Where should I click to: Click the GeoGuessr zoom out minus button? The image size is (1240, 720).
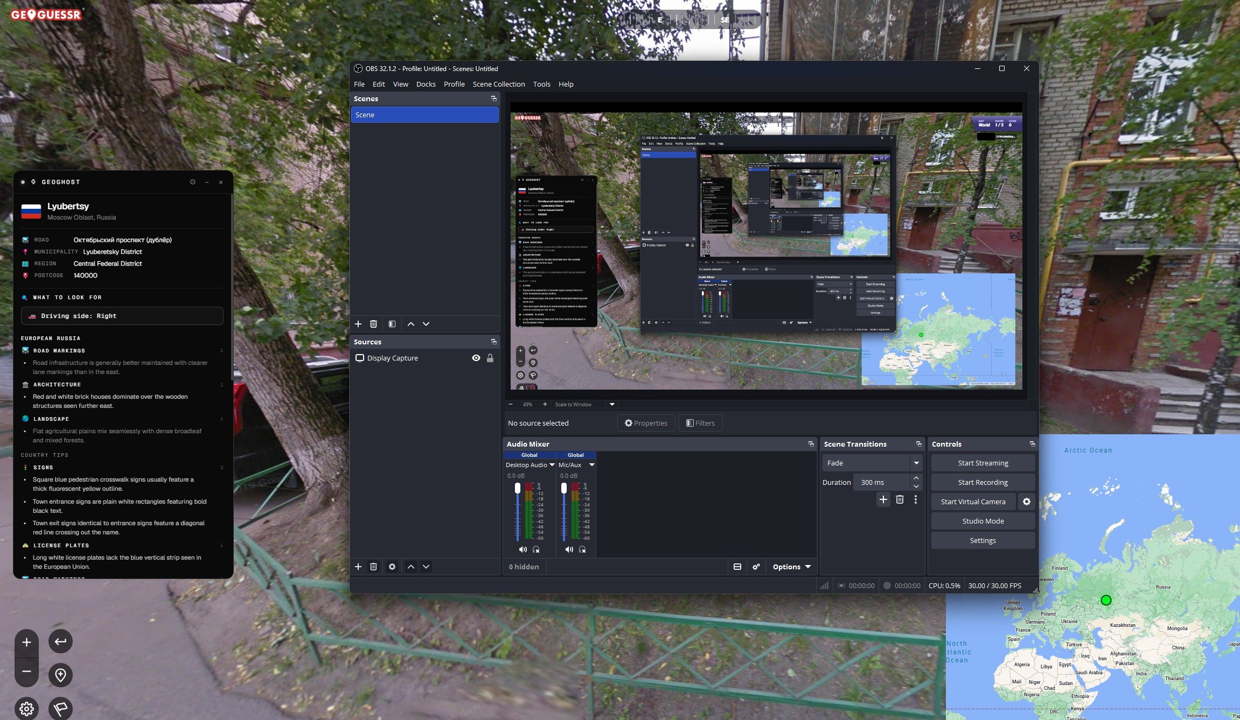tap(26, 672)
